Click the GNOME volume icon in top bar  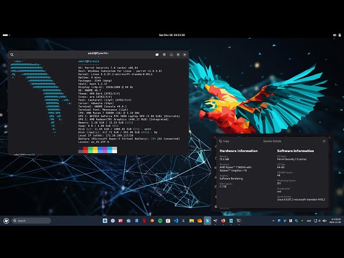click(x=334, y=35)
